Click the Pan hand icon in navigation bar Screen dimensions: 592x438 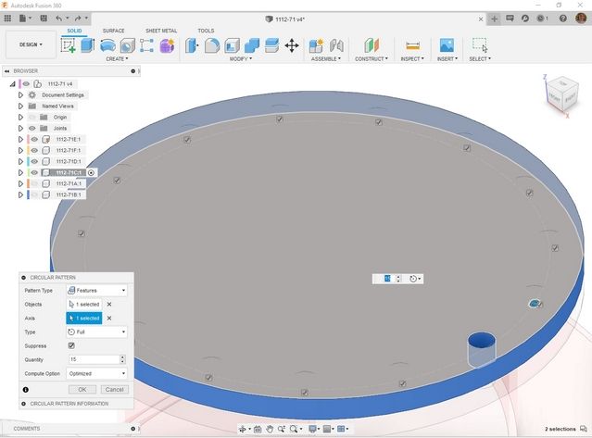click(270, 429)
